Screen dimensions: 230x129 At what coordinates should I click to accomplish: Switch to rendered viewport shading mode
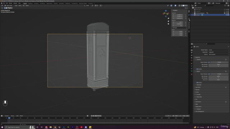point(187,6)
